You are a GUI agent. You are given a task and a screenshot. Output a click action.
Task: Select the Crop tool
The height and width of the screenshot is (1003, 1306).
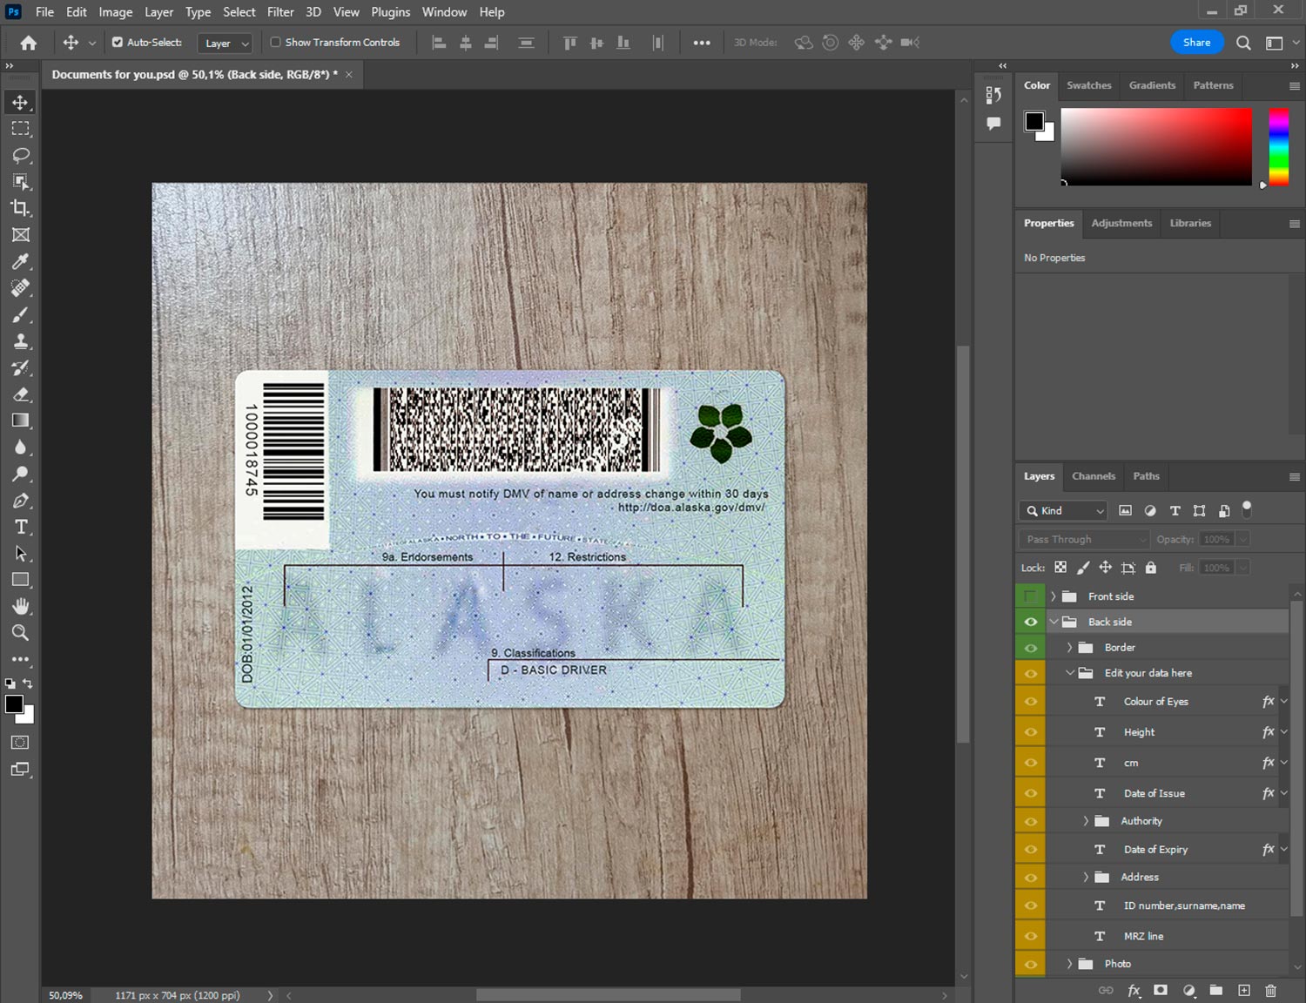21,208
